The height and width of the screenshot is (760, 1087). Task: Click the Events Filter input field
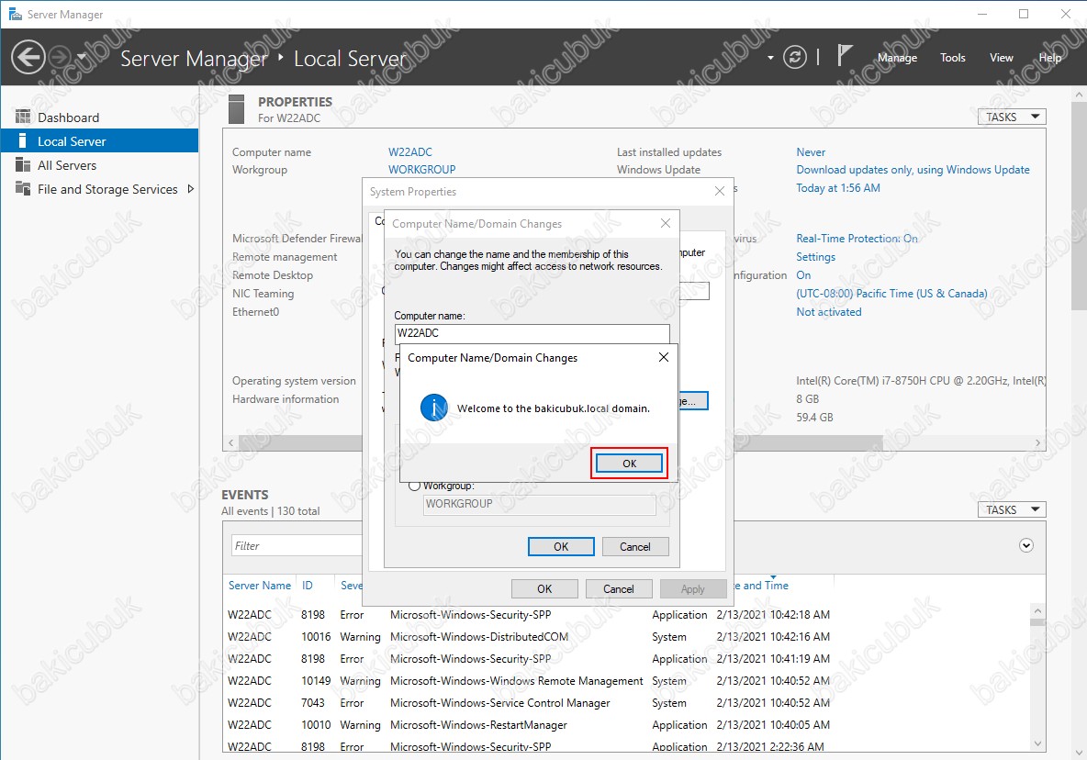[x=297, y=546]
